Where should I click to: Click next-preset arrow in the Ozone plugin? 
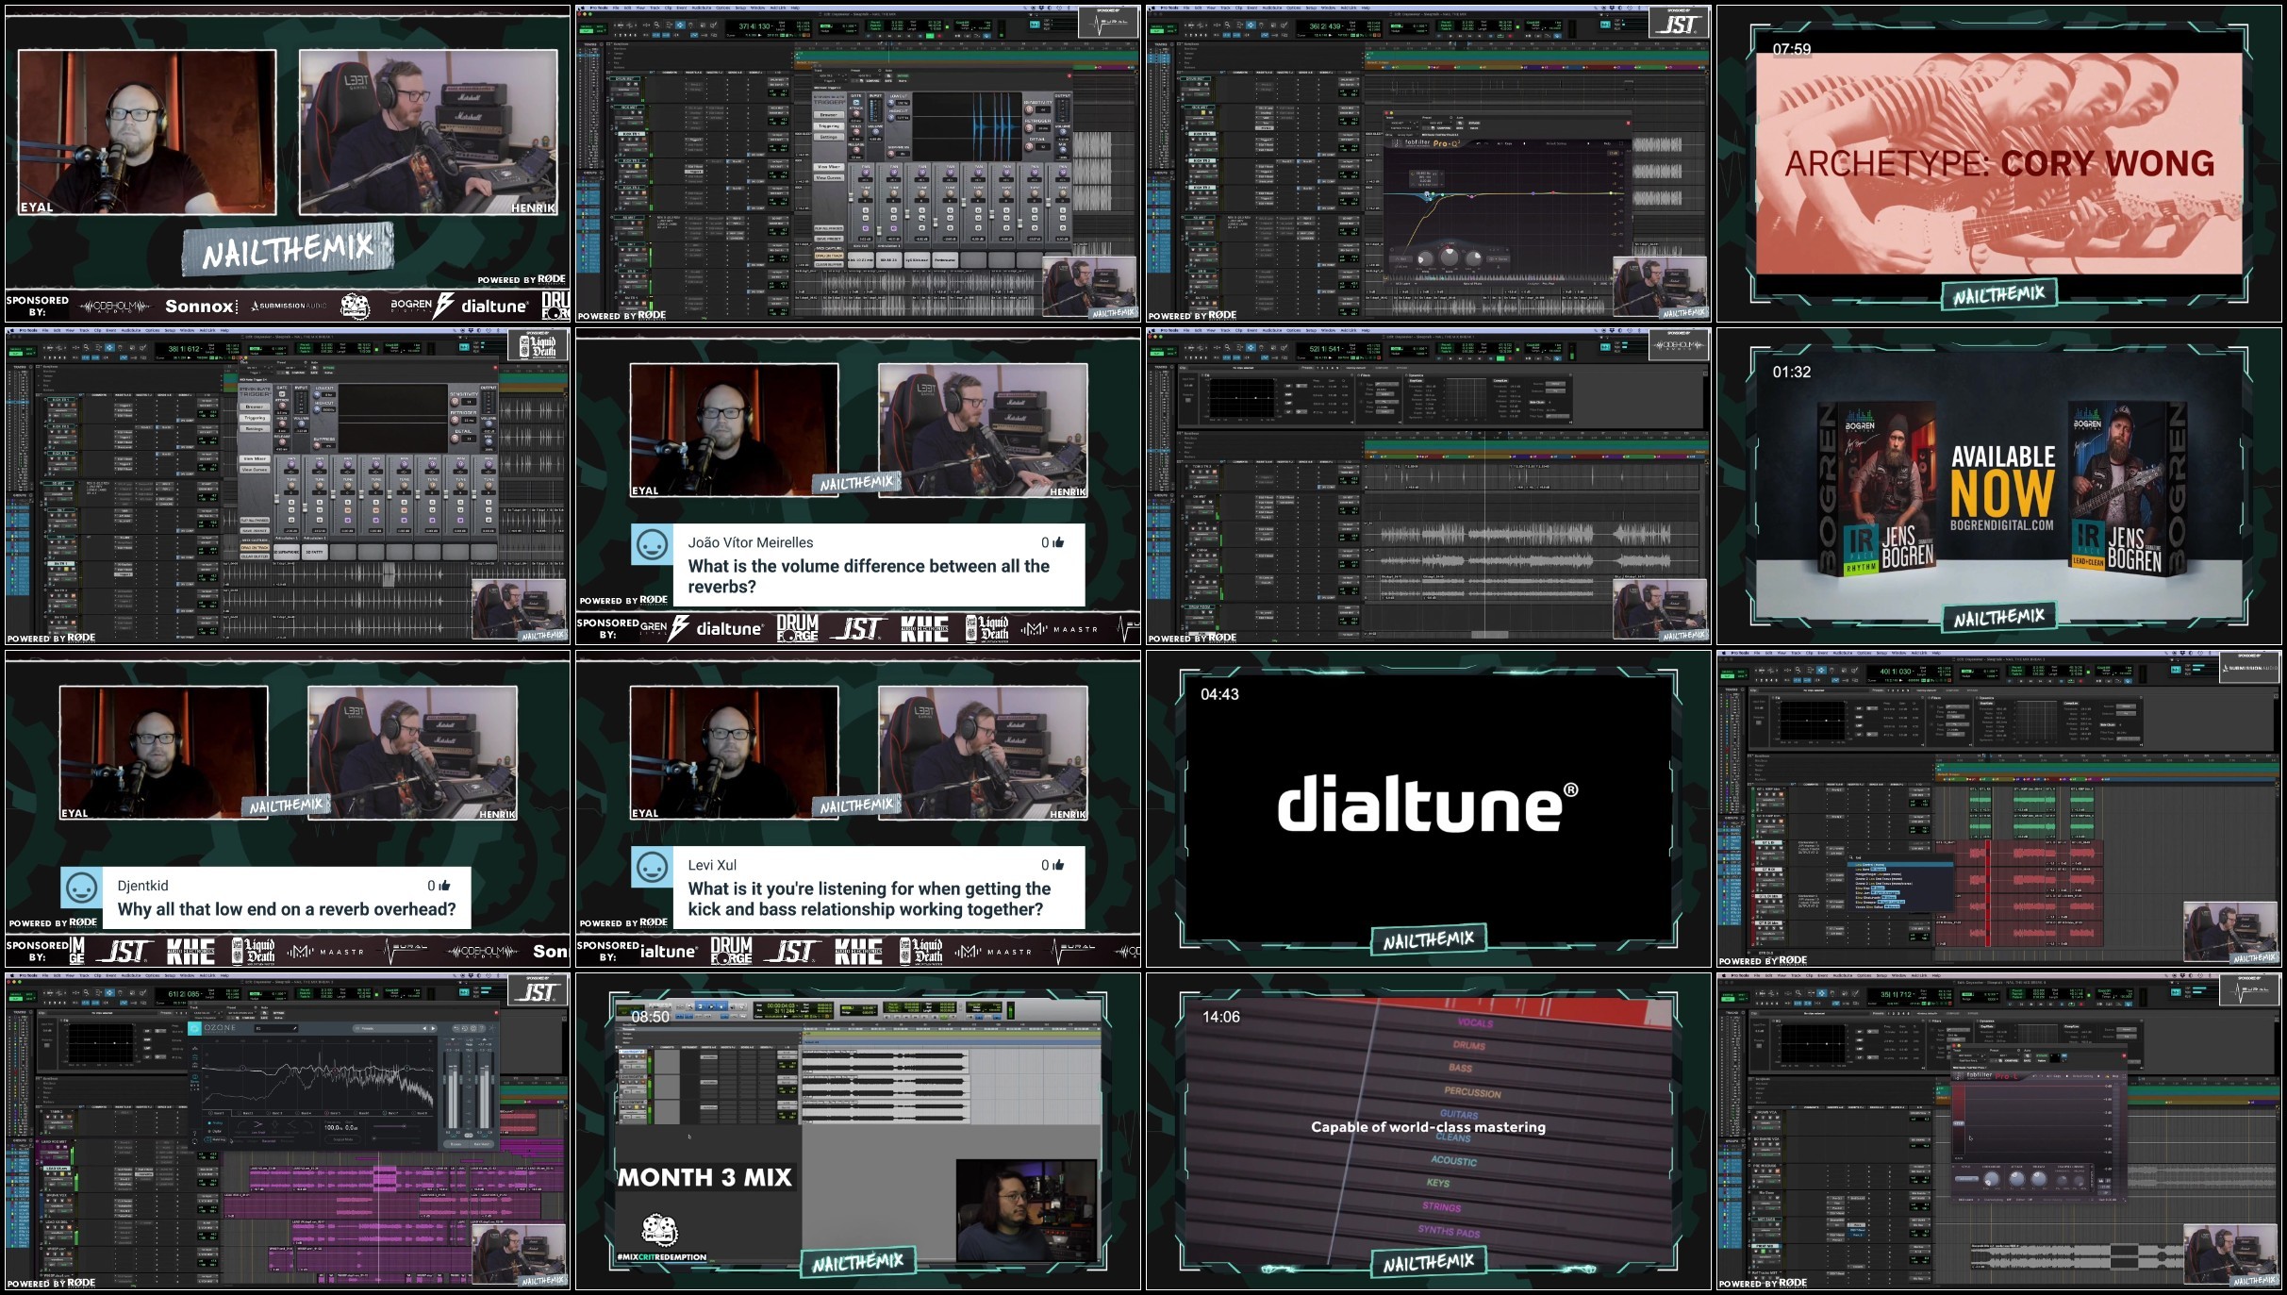433,1028
